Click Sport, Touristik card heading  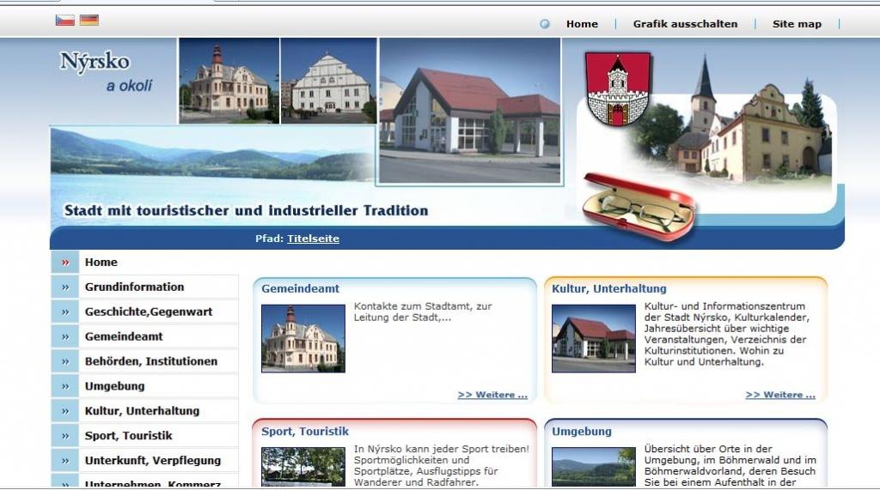[305, 432]
